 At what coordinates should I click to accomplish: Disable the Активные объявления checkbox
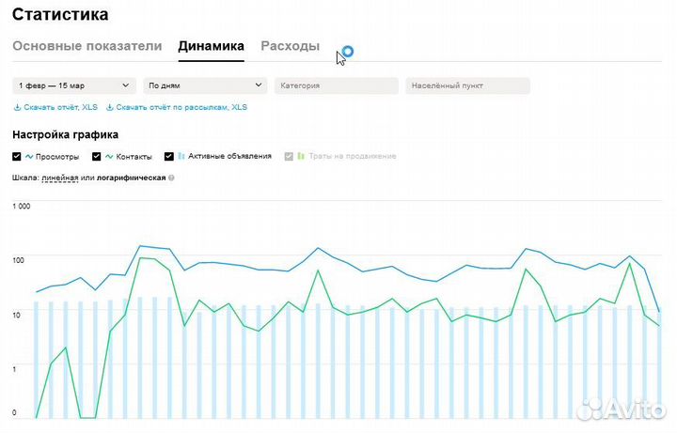169,156
